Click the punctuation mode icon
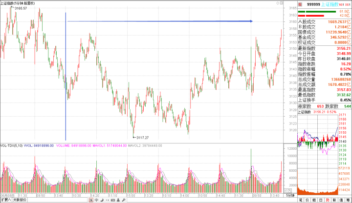 point(108,200)
